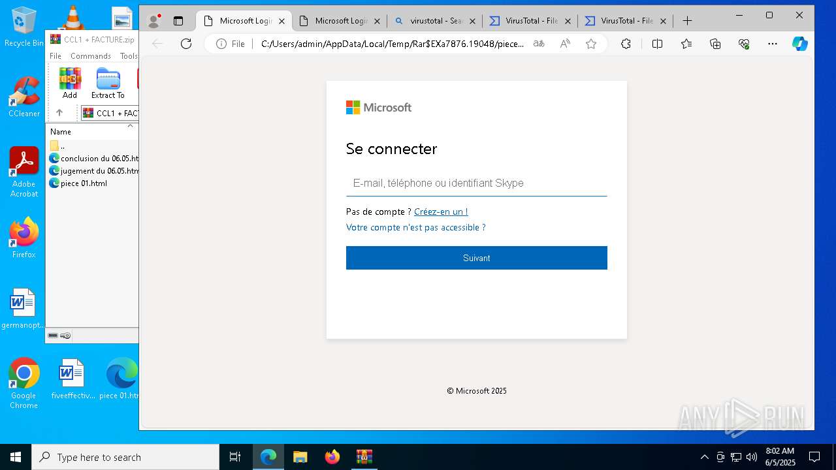Click the Suivant button
This screenshot has height=470, width=836.
[x=477, y=258]
